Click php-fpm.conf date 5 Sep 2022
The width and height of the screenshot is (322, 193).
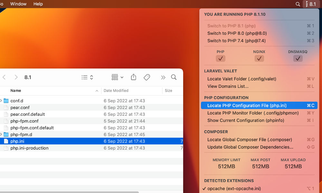[x=124, y=121]
